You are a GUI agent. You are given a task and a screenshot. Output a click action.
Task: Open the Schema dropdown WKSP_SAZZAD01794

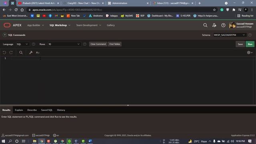230,35
